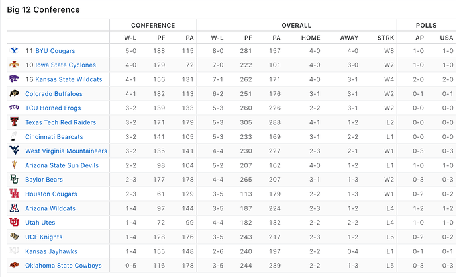Open the Arizona State Sun Devils link
This screenshot has width=457, height=277.
(62, 165)
